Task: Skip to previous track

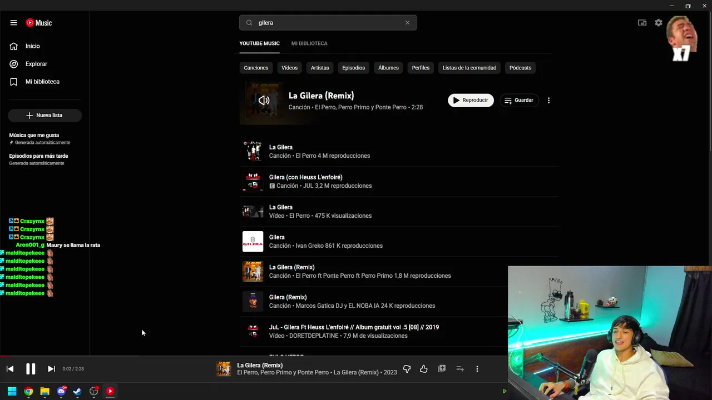Action: tap(10, 369)
